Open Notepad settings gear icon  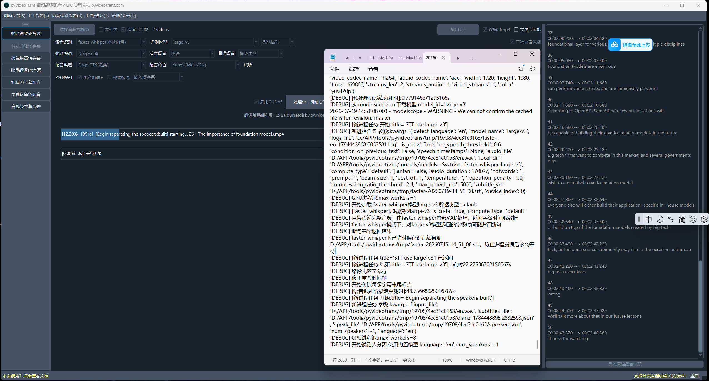tap(532, 69)
